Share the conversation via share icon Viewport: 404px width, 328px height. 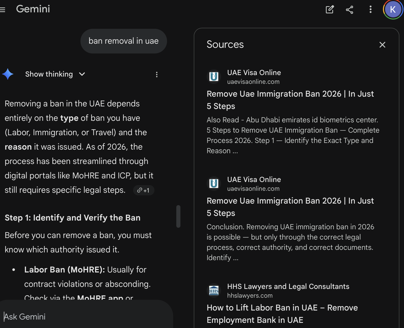(x=350, y=10)
